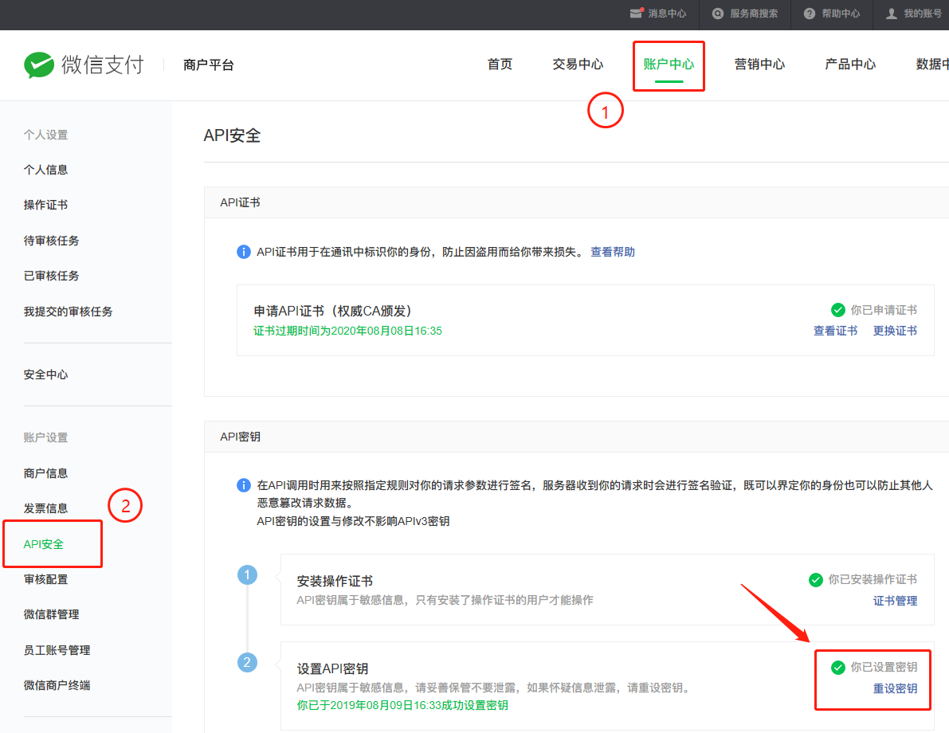Open 安全中心 in sidebar
The image size is (949, 733).
click(45, 374)
